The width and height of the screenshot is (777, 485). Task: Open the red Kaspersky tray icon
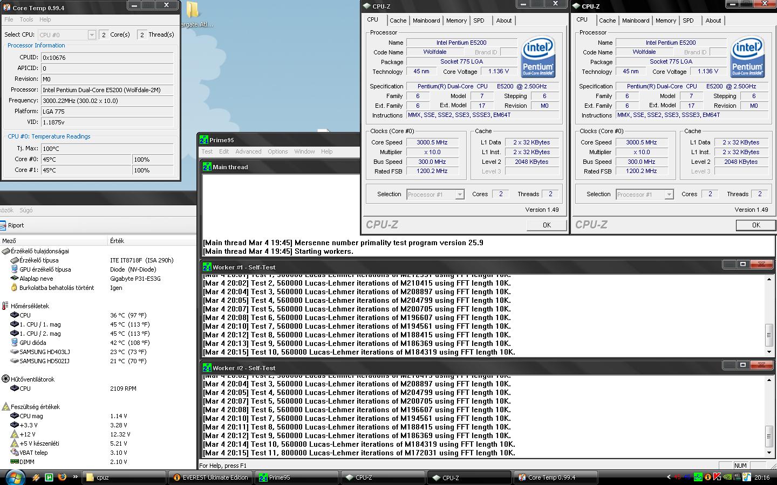pyautogui.click(x=717, y=477)
